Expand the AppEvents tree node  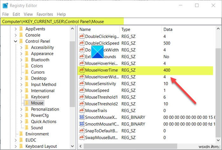[16, 29]
